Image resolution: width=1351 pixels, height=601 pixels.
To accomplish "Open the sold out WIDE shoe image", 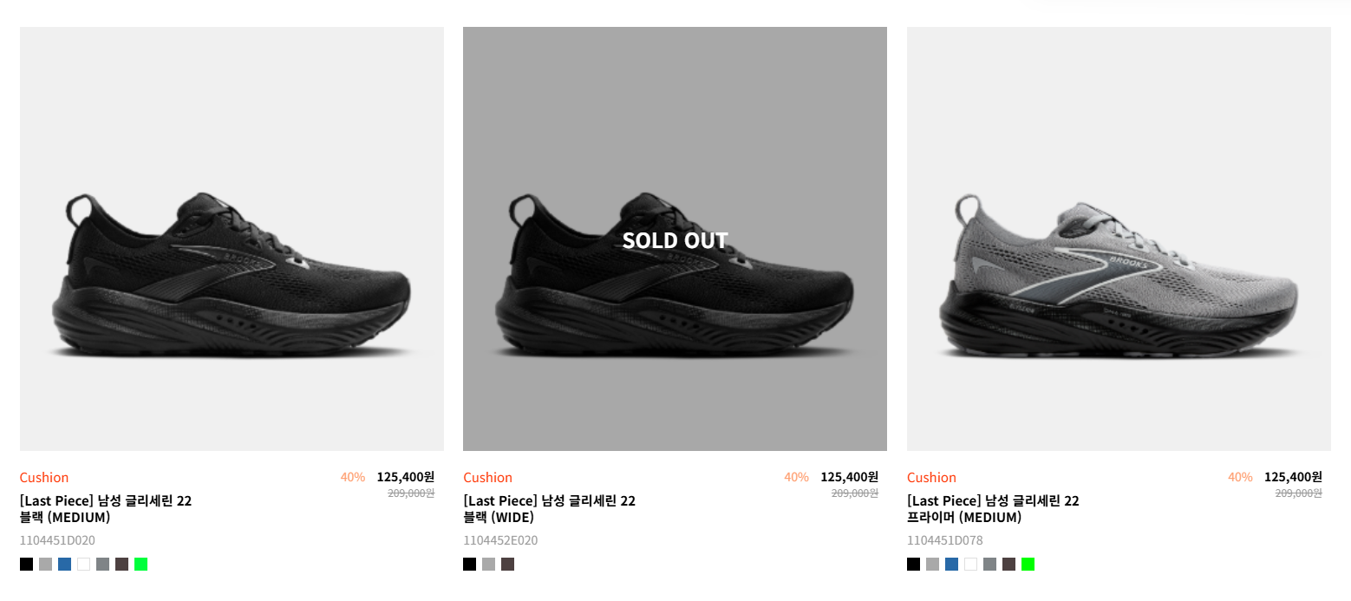I will click(675, 238).
